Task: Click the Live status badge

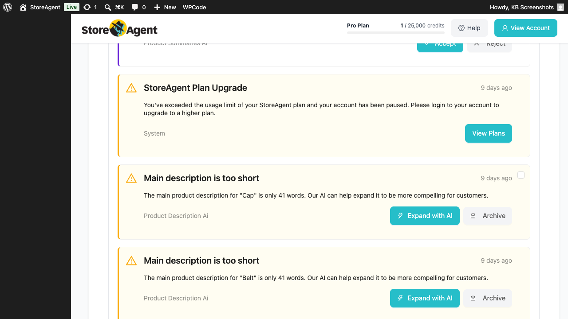Action: point(71,7)
